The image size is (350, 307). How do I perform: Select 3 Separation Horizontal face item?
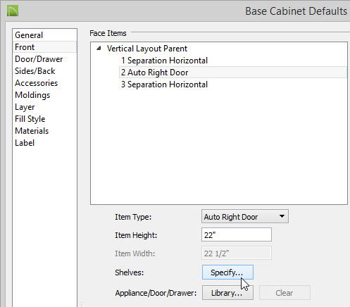(164, 84)
